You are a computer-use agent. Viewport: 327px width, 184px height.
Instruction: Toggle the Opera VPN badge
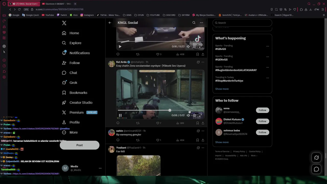[x=26, y=9]
